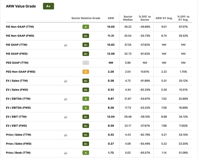Click the 5Y average value 7.52
This screenshot has width=198, height=158.
pos(164,99)
